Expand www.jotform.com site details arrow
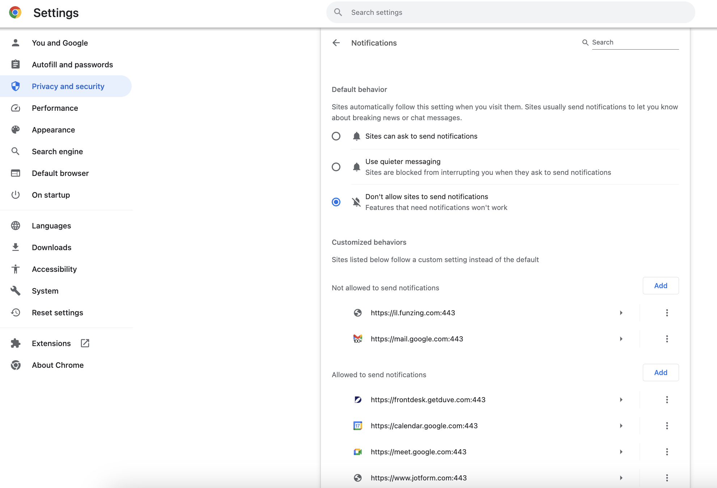The width and height of the screenshot is (717, 488). [x=621, y=478]
